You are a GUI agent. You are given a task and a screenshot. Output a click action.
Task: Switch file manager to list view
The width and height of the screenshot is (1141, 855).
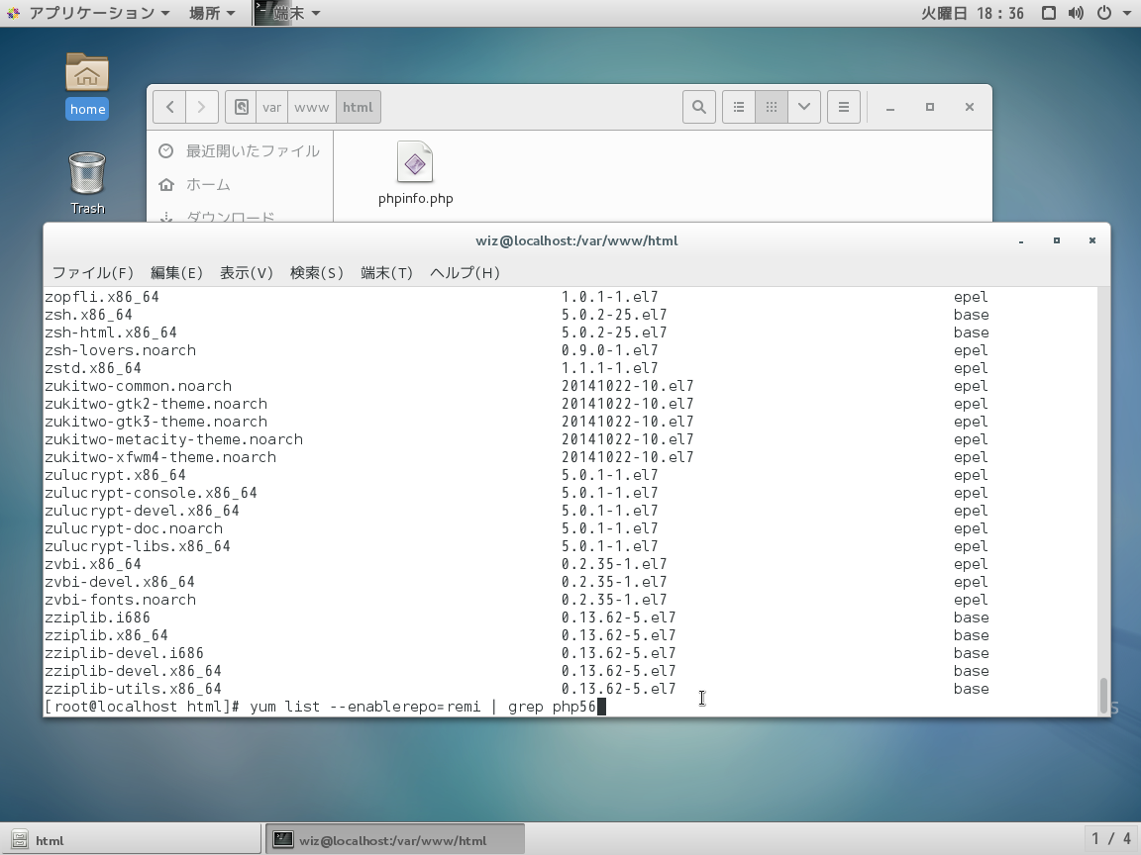[x=739, y=107]
